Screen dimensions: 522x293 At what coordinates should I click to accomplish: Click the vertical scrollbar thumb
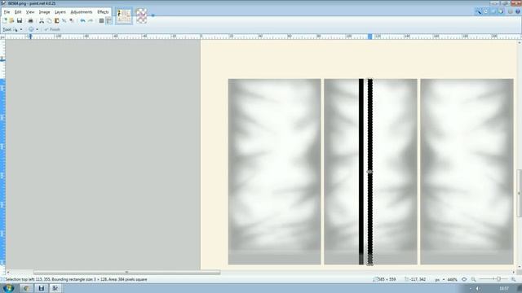[x=519, y=193]
